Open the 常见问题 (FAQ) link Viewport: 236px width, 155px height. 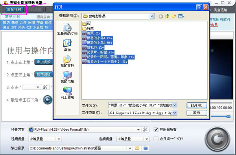(13, 16)
